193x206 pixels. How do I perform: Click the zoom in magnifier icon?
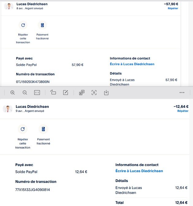coord(13,93)
